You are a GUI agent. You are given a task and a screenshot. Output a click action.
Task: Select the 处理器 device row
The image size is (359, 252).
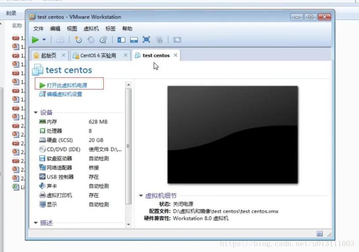click(80, 131)
